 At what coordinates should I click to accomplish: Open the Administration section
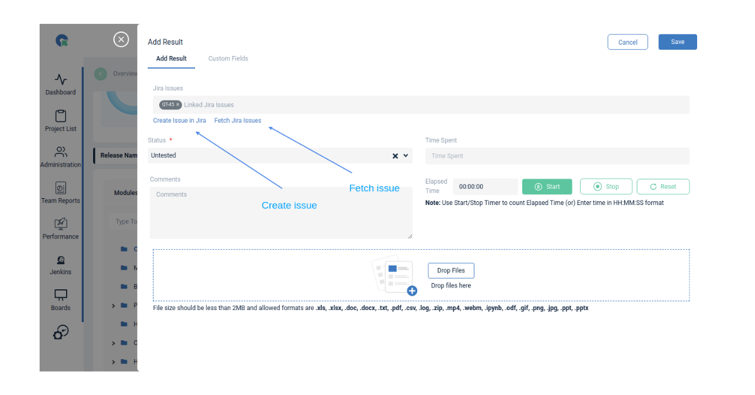(60, 155)
